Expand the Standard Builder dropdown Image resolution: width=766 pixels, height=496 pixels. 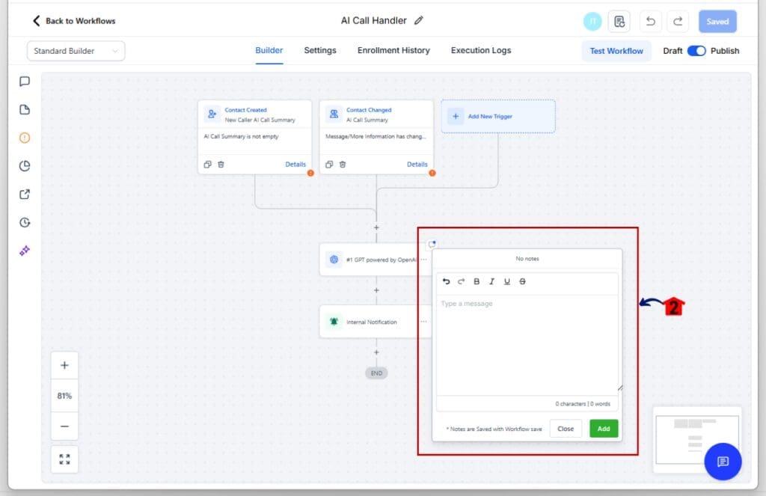click(76, 51)
